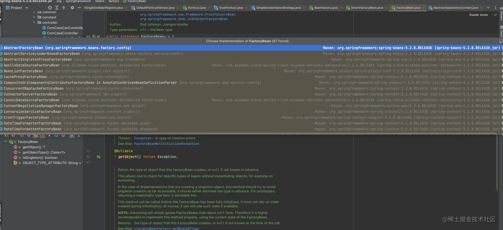Screen dimensions: 503x230
Task: Select ConnectorServerFactoryBean implementation
Action: point(251,94)
